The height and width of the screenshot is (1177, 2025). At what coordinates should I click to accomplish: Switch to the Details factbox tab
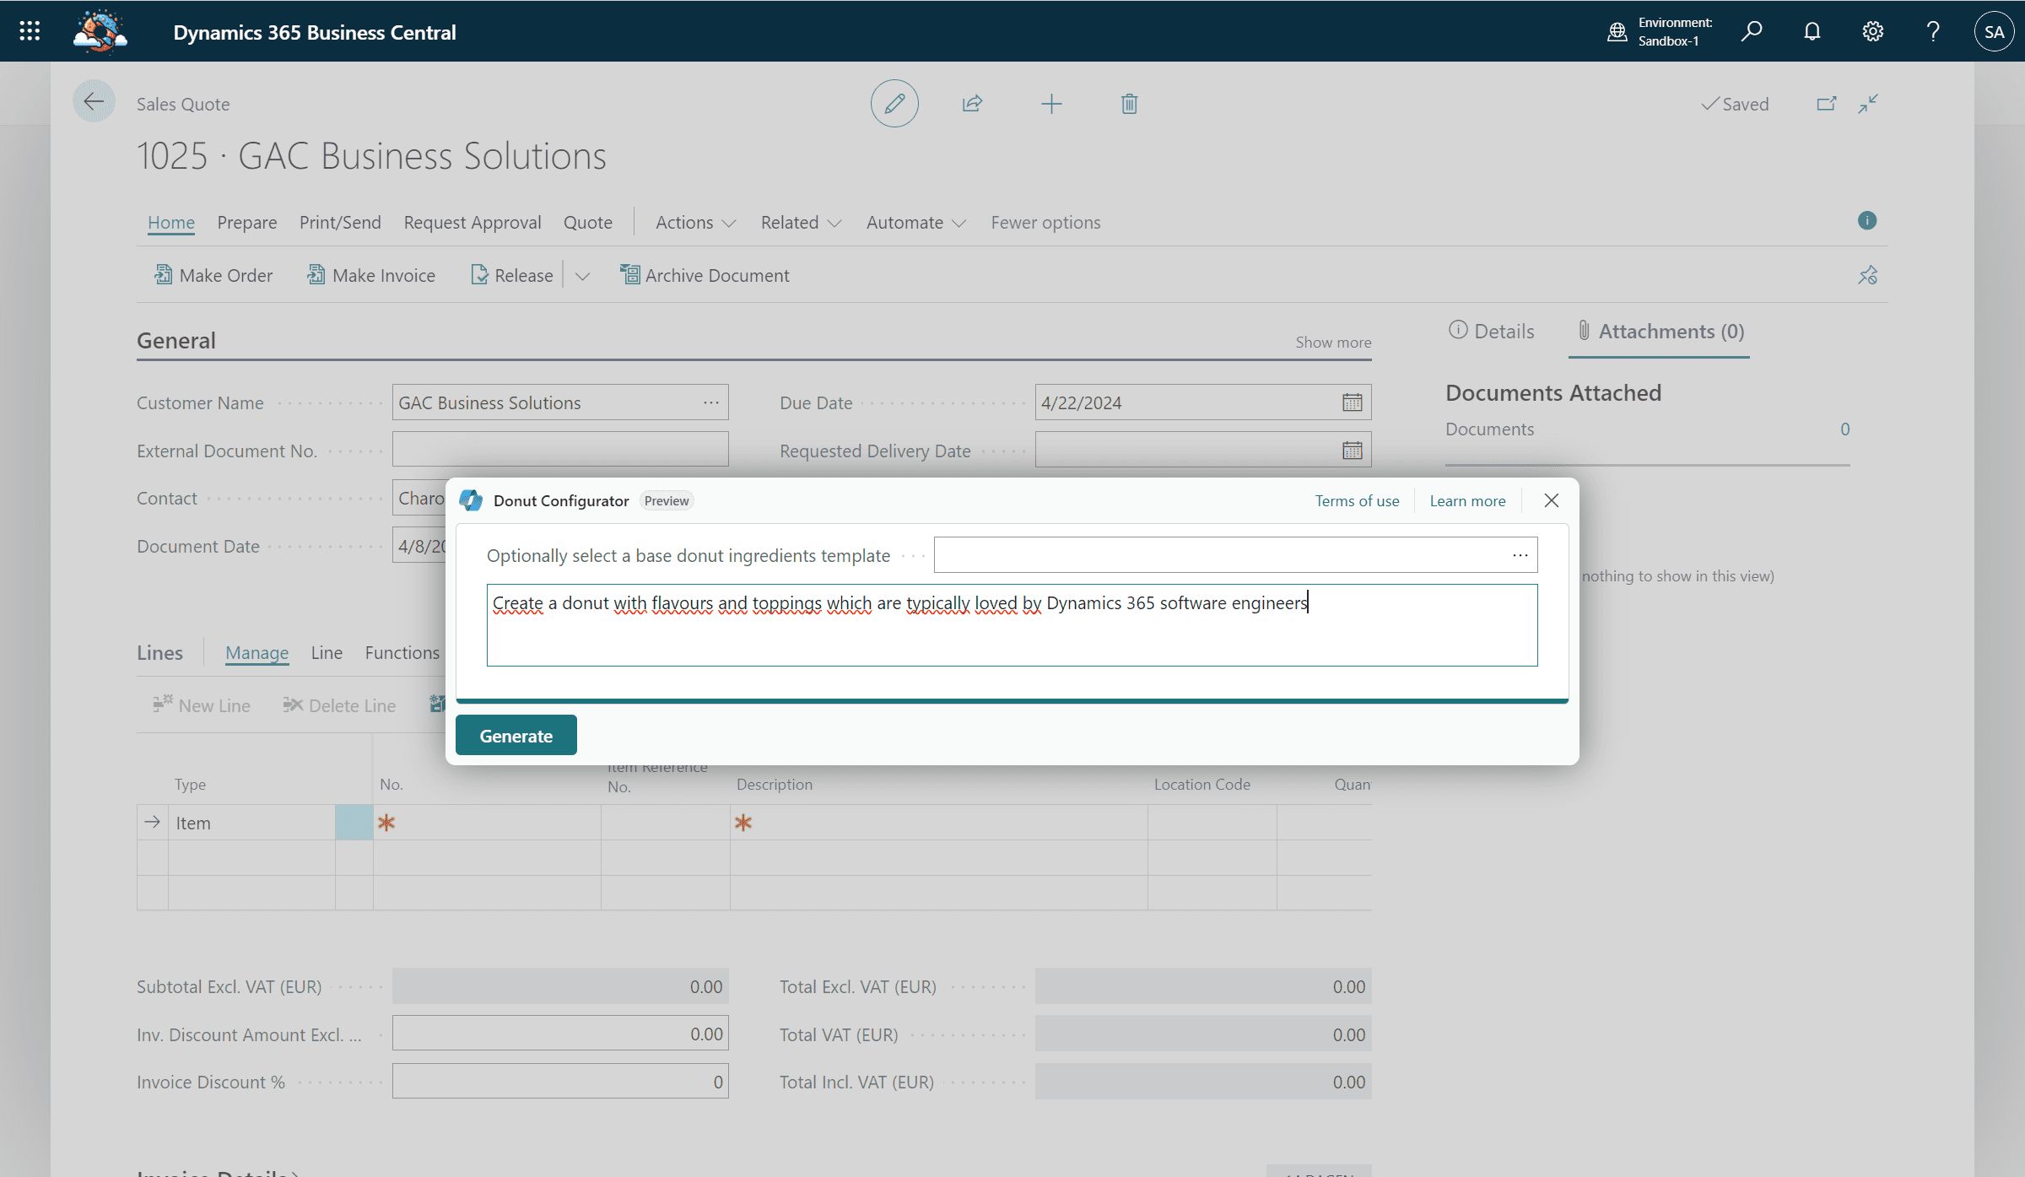pyautogui.click(x=1491, y=332)
